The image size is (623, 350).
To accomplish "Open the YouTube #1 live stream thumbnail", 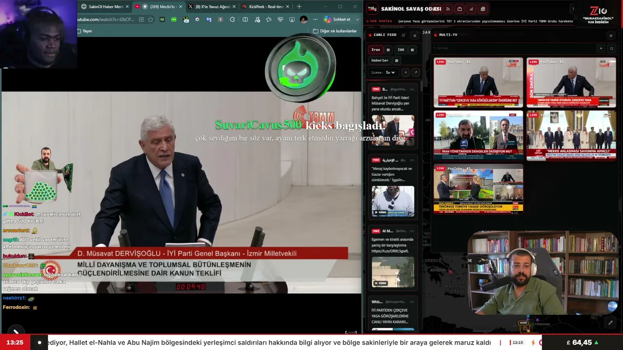I will tap(478, 82).
